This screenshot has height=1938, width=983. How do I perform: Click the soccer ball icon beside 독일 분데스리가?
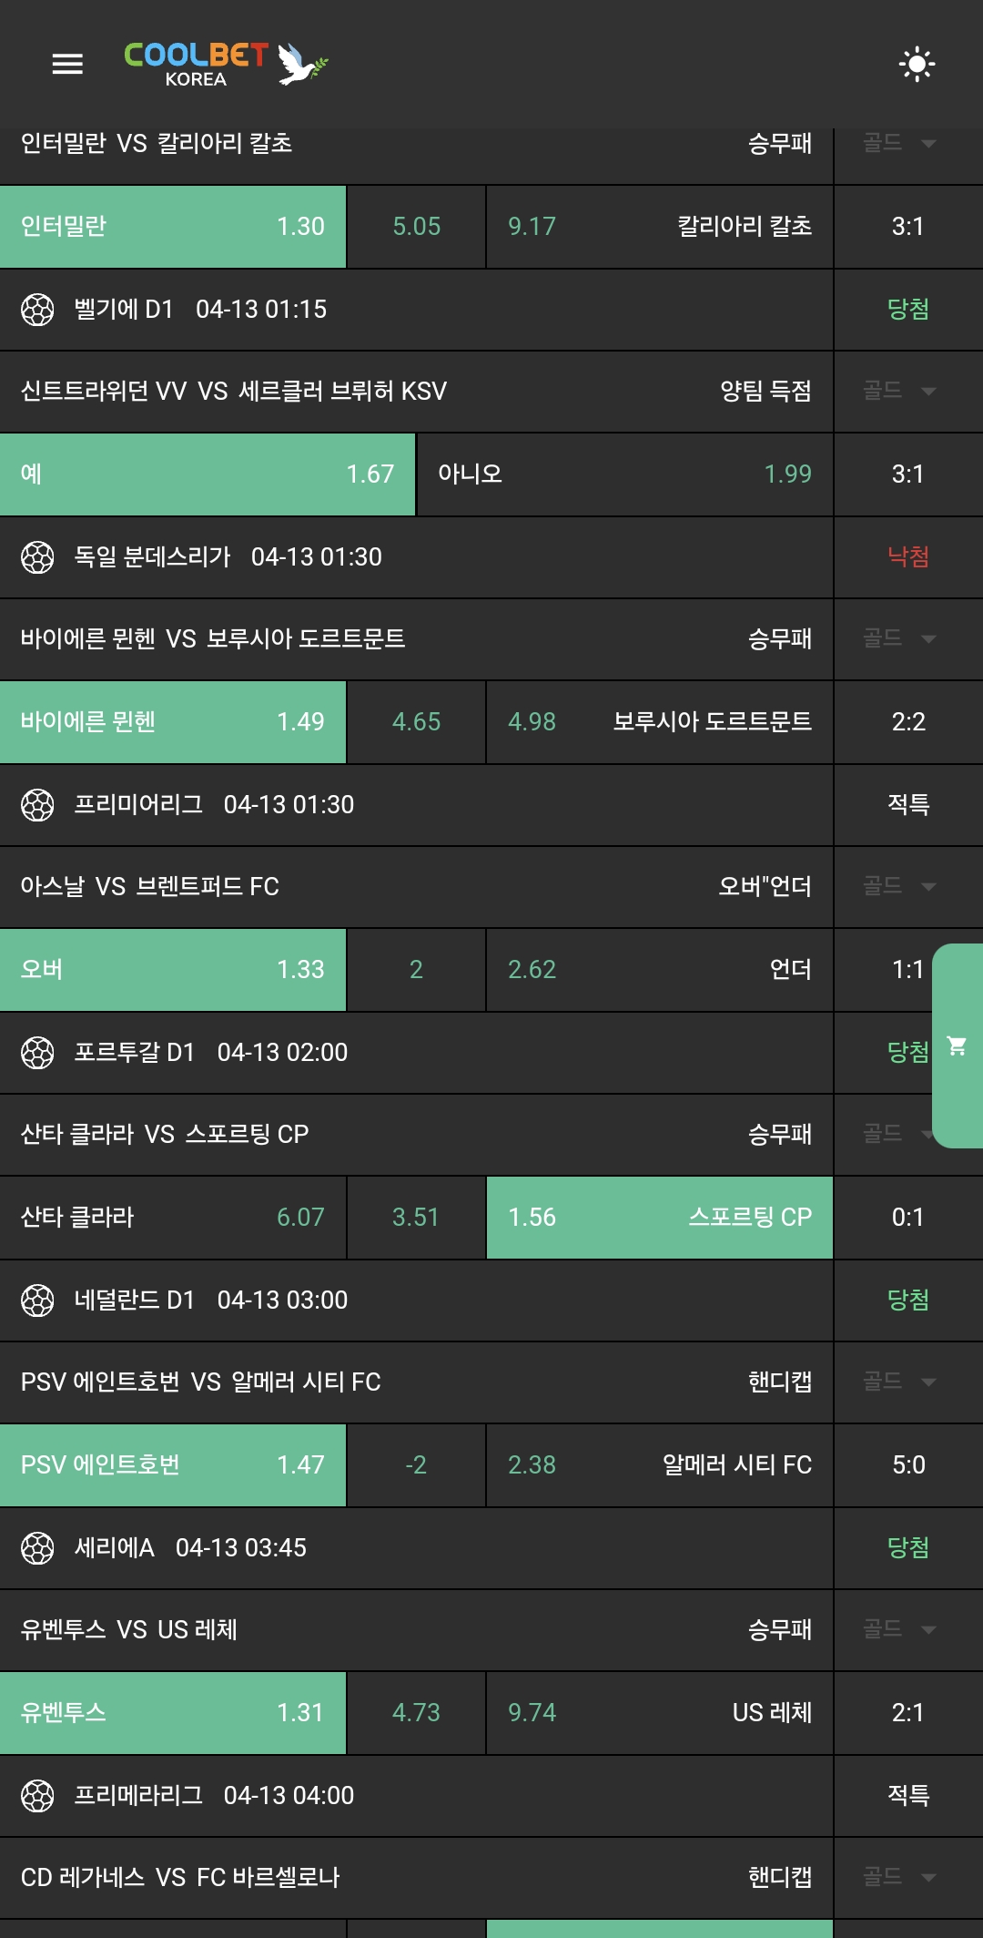pos(37,557)
